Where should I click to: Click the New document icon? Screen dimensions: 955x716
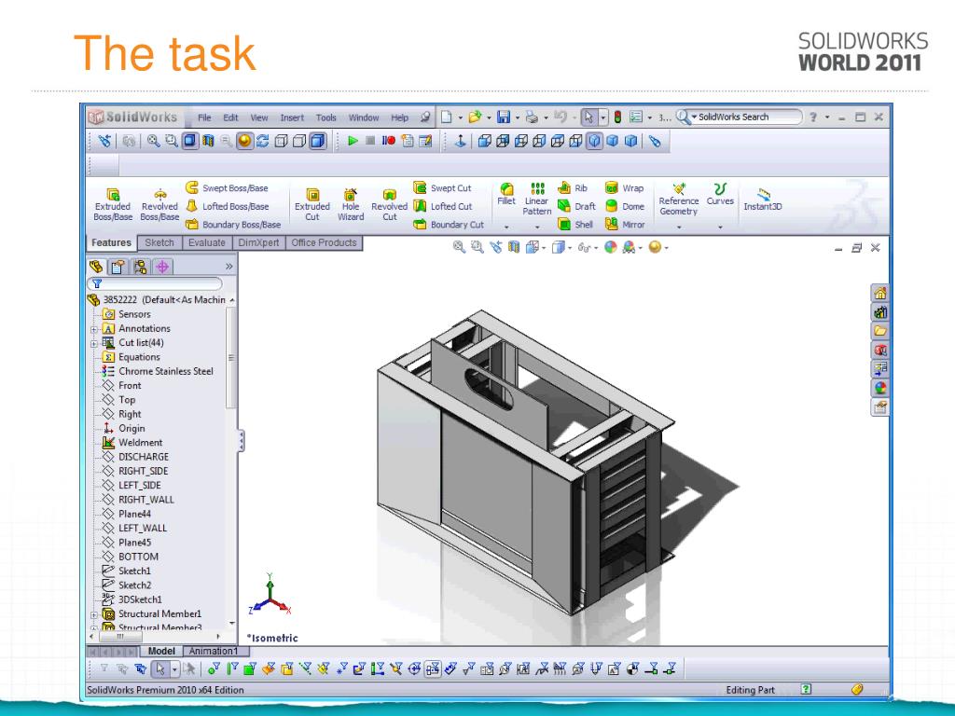click(x=447, y=117)
